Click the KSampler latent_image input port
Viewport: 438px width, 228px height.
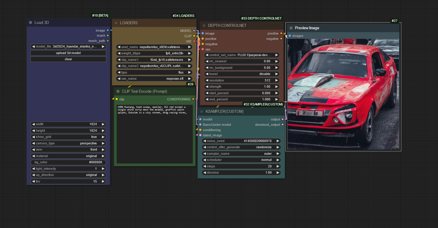click(x=200, y=135)
